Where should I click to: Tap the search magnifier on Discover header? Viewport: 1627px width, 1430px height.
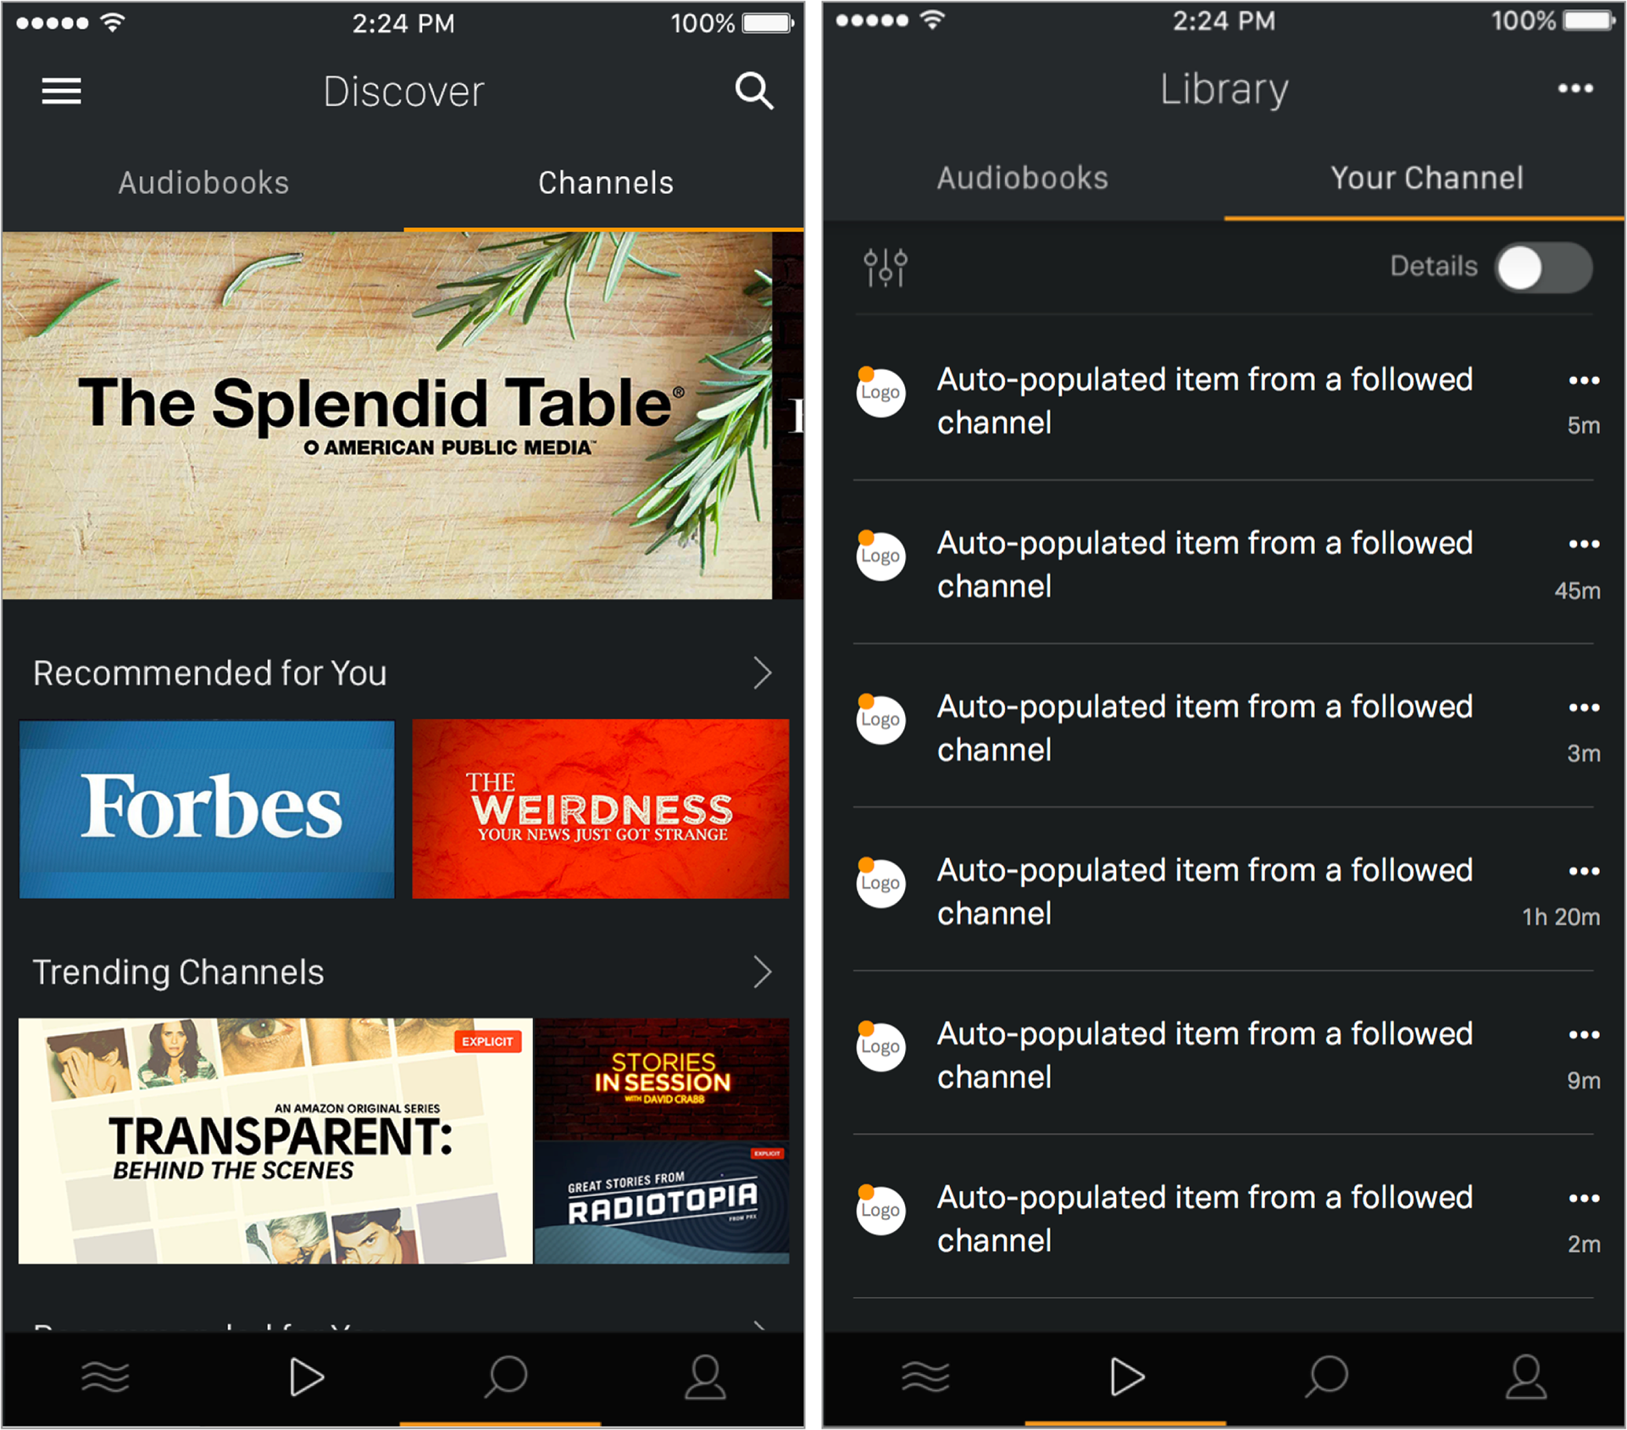point(753,91)
